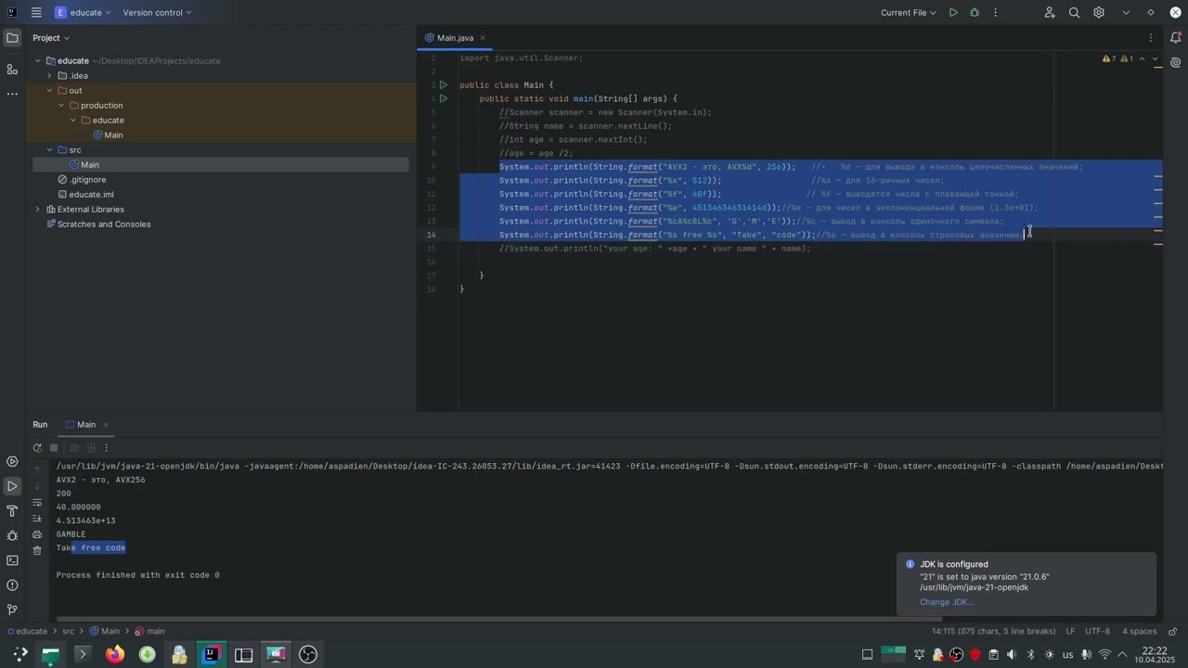Open the Build hammer tool window
This screenshot has height=668, width=1188.
point(12,511)
